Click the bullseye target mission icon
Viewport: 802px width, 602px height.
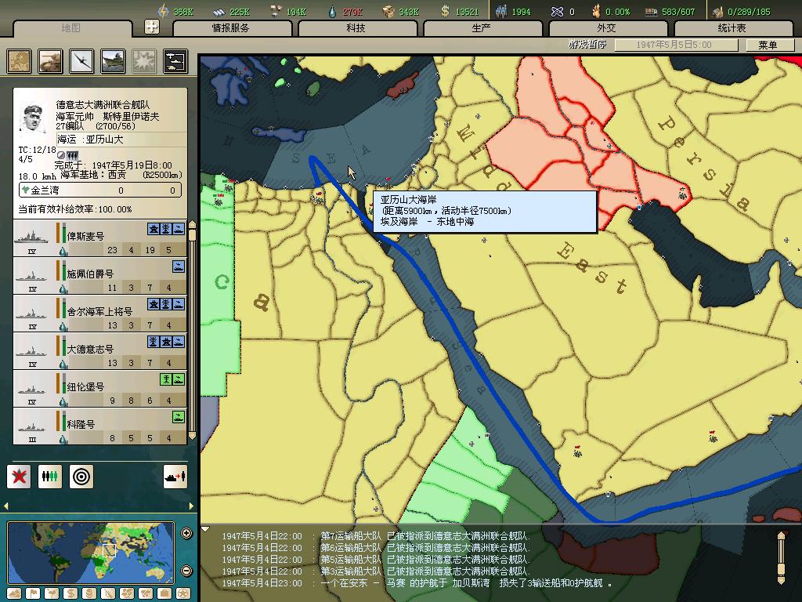coord(81,476)
